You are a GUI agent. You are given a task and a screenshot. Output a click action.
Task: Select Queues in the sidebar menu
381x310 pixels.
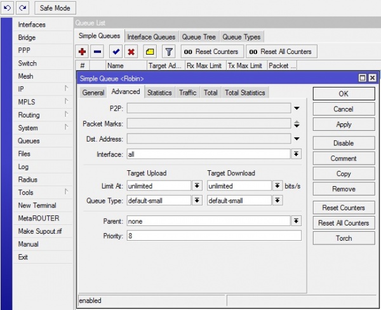29,141
